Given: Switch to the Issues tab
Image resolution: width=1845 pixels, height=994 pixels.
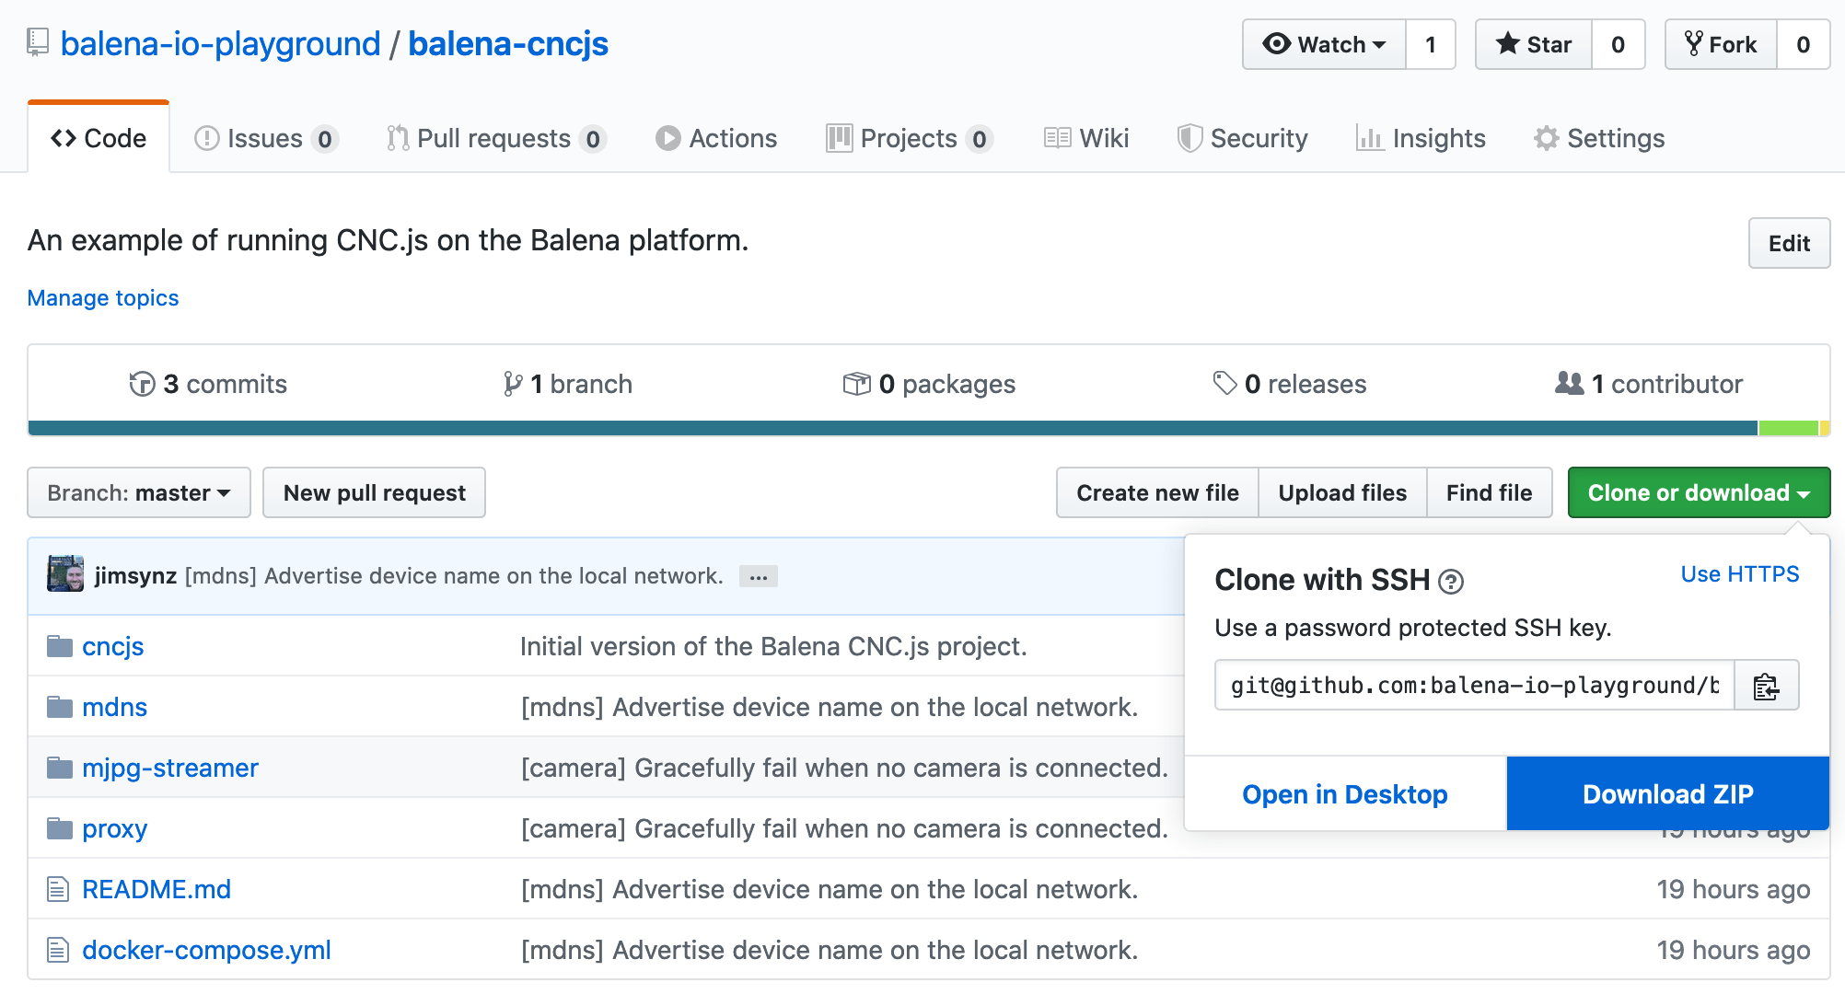Looking at the screenshot, I should (264, 138).
